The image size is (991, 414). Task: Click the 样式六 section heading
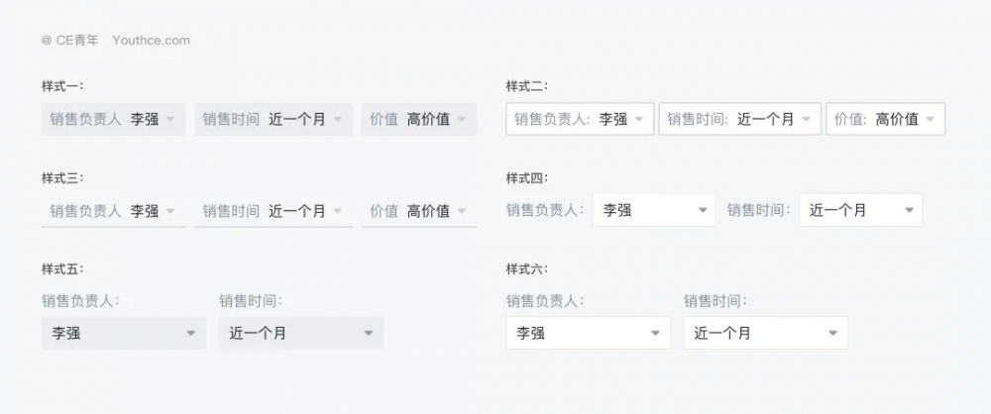point(526,269)
